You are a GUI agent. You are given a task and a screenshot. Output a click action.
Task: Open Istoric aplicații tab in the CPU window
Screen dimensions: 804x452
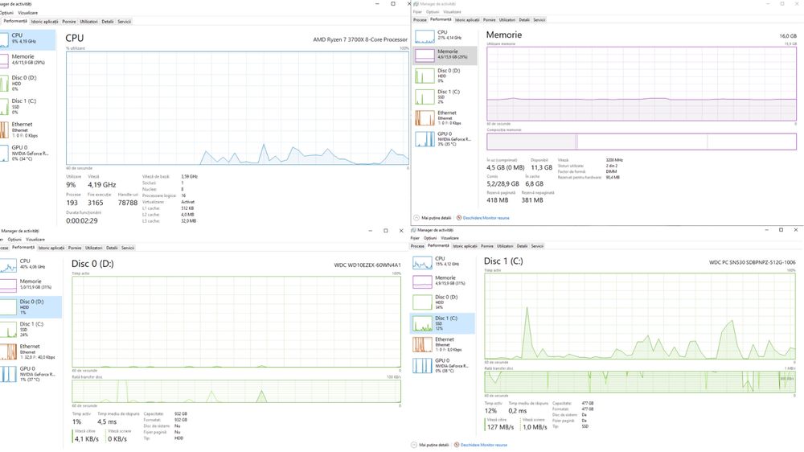tap(44, 22)
